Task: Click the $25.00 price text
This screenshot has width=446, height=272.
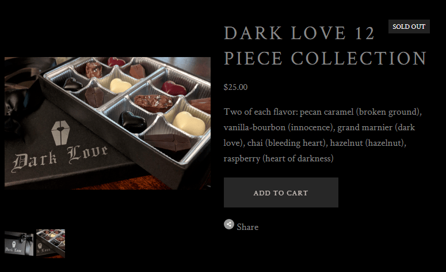Action: [235, 87]
